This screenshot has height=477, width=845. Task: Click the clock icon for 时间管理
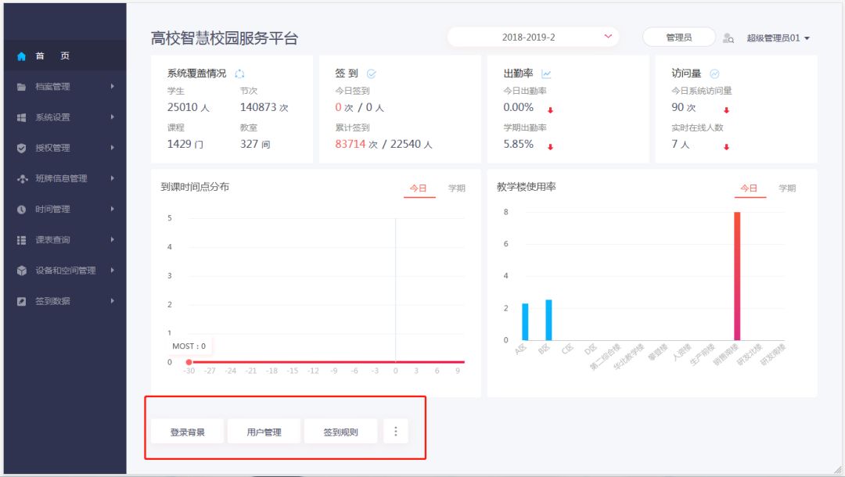(x=21, y=210)
